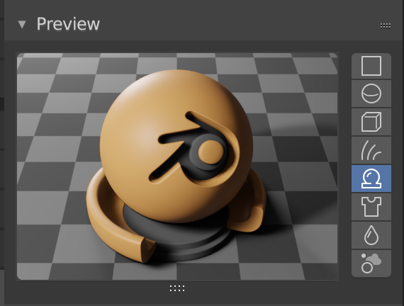Click the Preview panel drag grip dots
This screenshot has height=306, width=404.
click(386, 25)
